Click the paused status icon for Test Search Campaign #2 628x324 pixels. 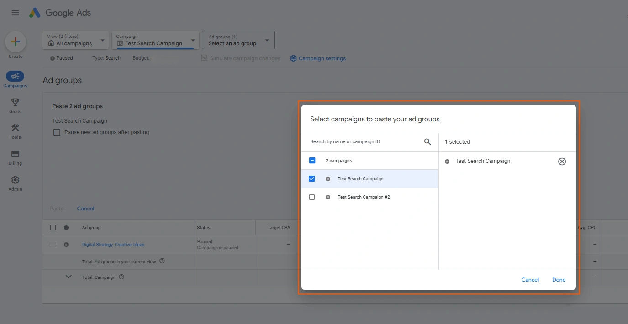(x=328, y=197)
